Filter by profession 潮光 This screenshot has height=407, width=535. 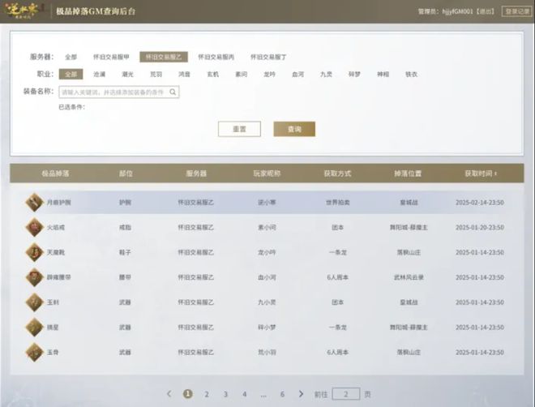point(127,74)
